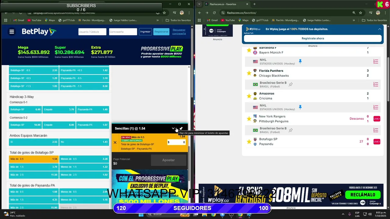Viewport: 390px width, 219px height.
Task: Bookmark the BetPlay page with the star
Action: pyautogui.click(x=164, y=13)
